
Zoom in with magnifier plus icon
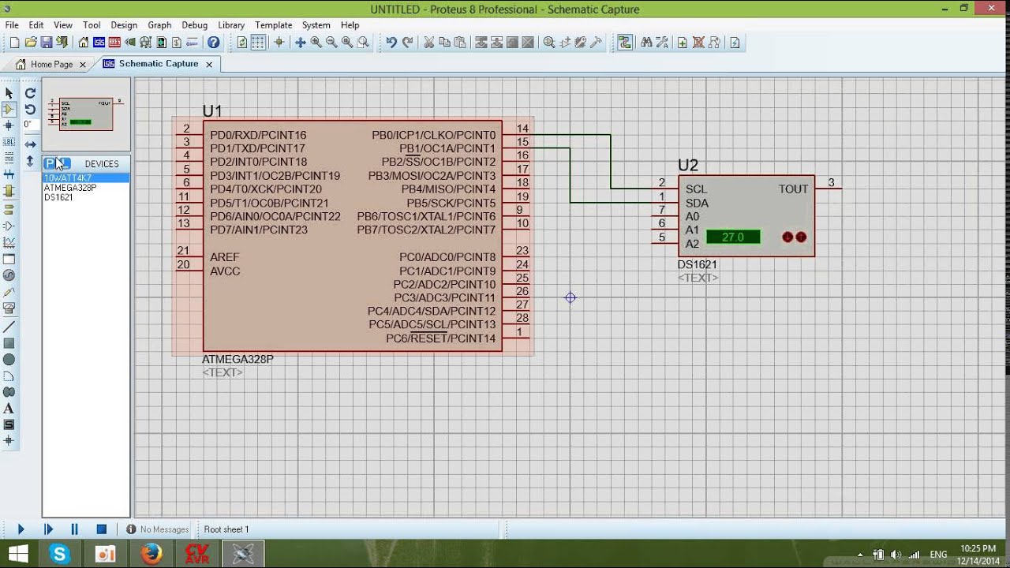316,43
